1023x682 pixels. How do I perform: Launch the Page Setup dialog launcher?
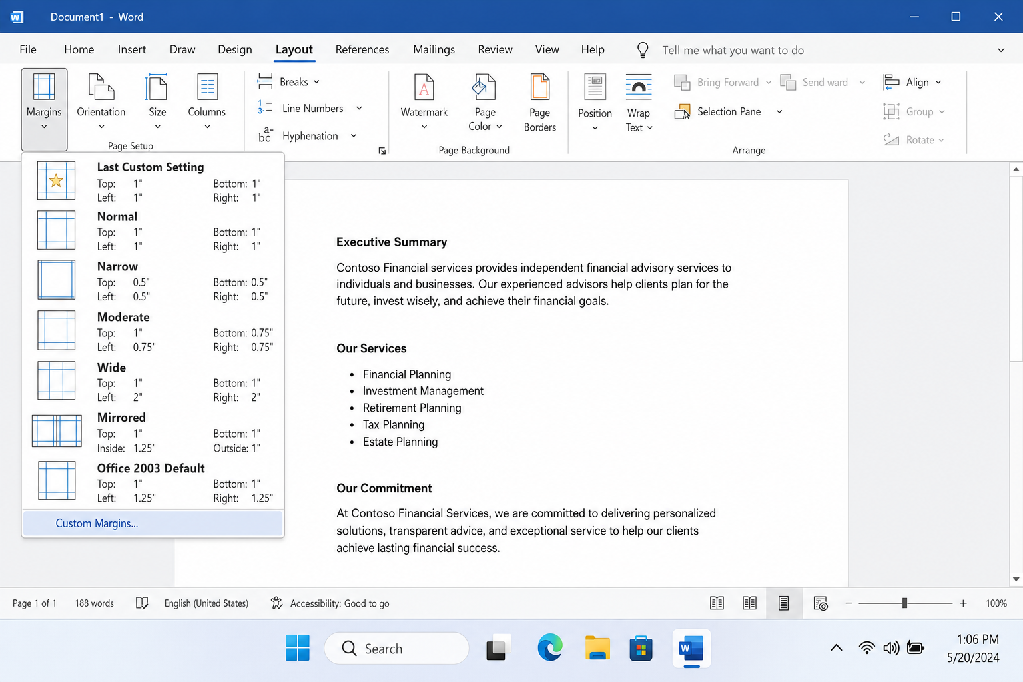[382, 151]
